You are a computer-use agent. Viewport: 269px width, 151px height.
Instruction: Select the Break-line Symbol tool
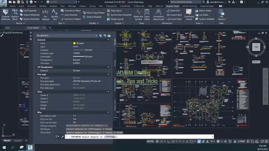[138, 15]
